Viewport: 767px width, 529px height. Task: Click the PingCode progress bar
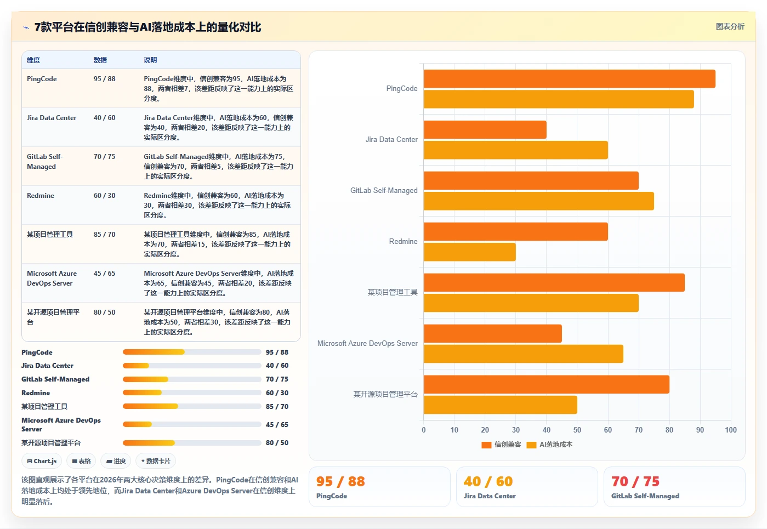pyautogui.click(x=192, y=352)
